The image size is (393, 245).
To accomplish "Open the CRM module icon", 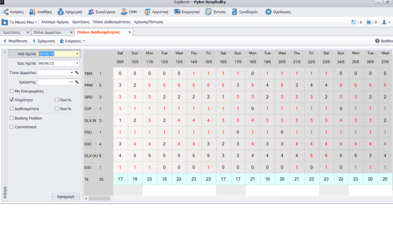I will tap(124, 12).
